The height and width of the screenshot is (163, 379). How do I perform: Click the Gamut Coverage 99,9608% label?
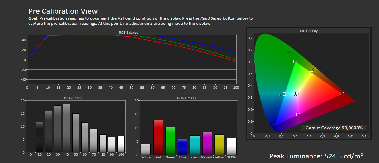tap(334, 128)
